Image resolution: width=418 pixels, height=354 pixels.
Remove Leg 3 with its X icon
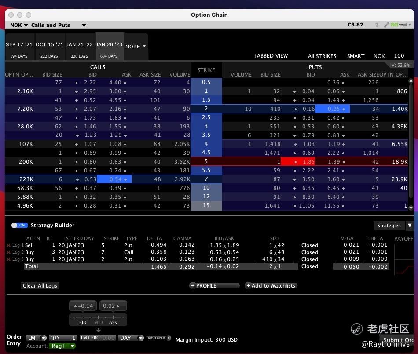click(x=8, y=259)
